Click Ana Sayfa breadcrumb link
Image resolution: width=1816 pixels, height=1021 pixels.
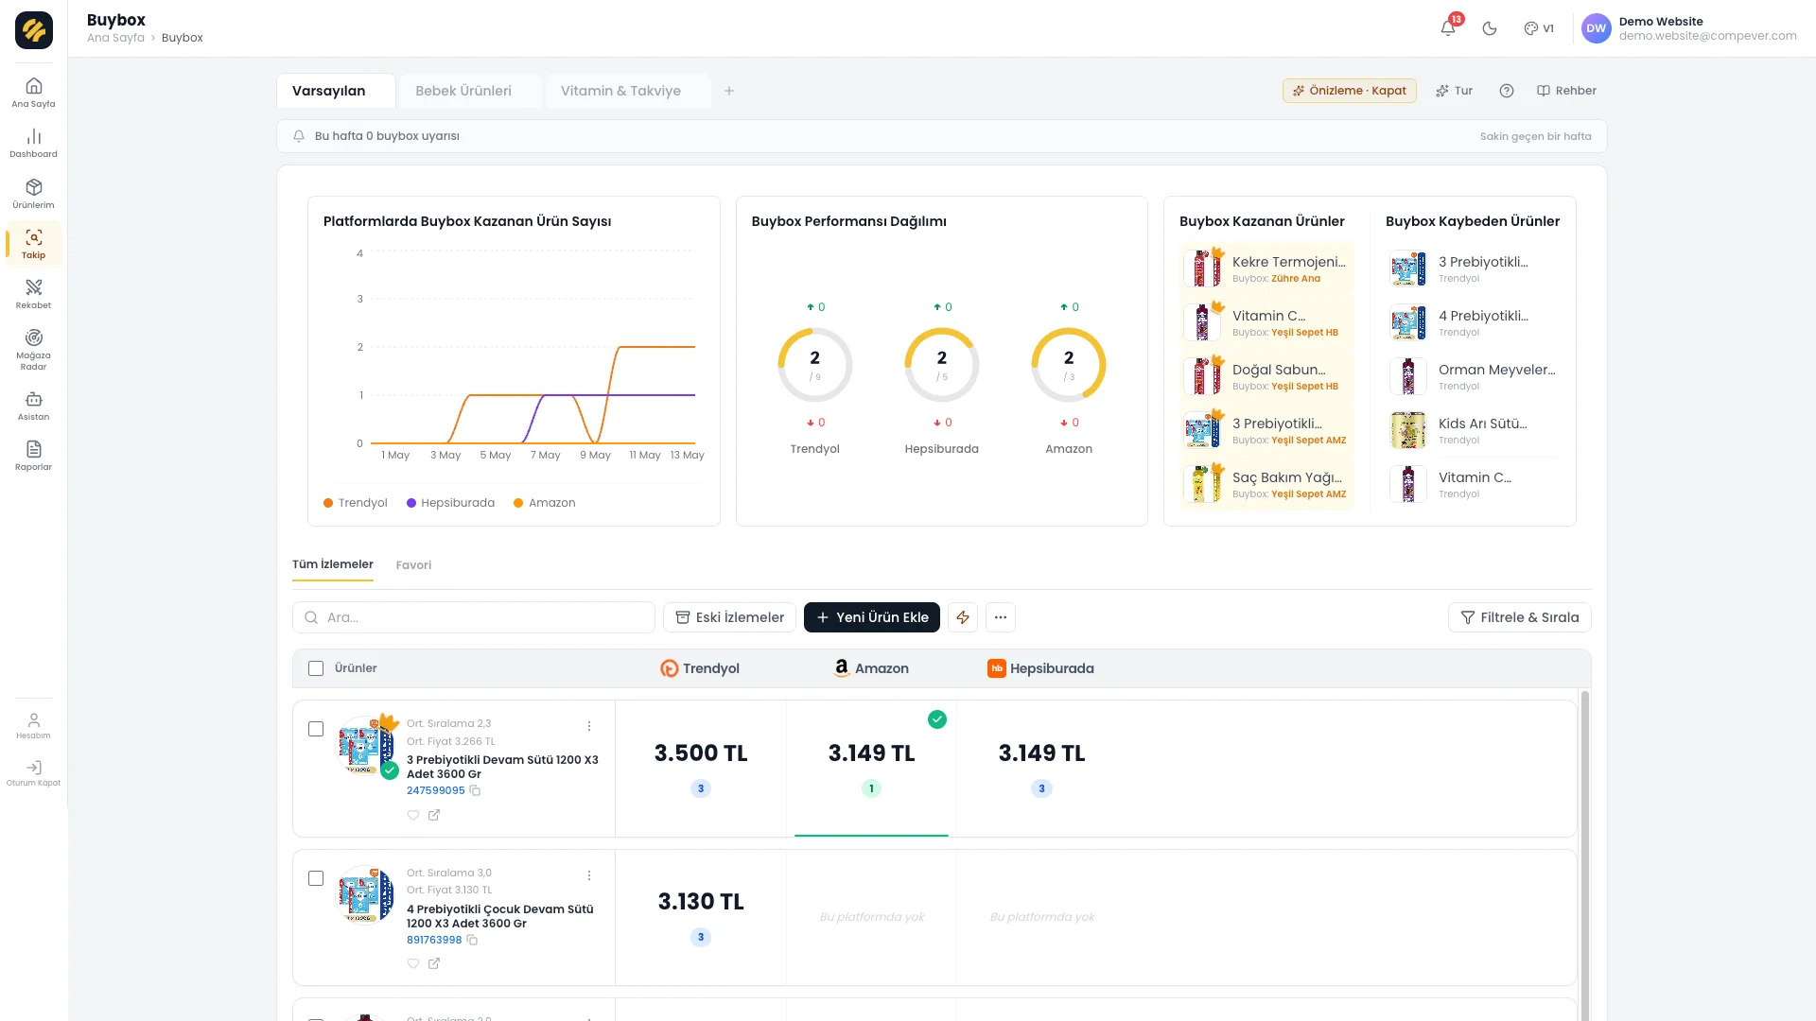(x=115, y=38)
